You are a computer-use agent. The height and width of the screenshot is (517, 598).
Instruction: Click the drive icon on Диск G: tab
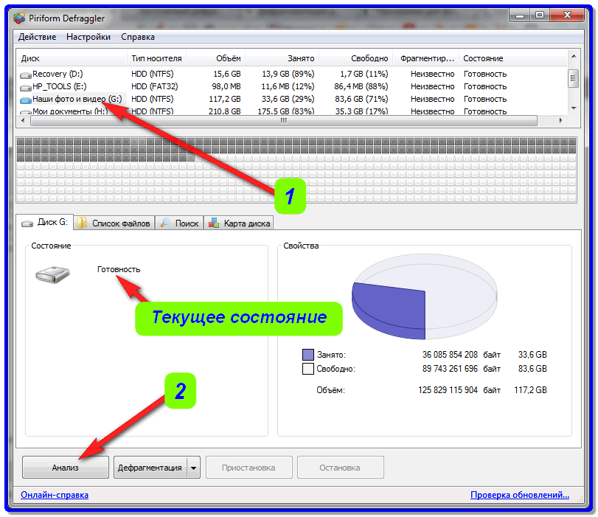(27, 223)
